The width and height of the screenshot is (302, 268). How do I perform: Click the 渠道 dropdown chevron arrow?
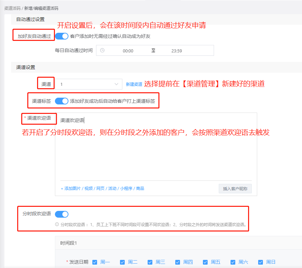point(117,84)
